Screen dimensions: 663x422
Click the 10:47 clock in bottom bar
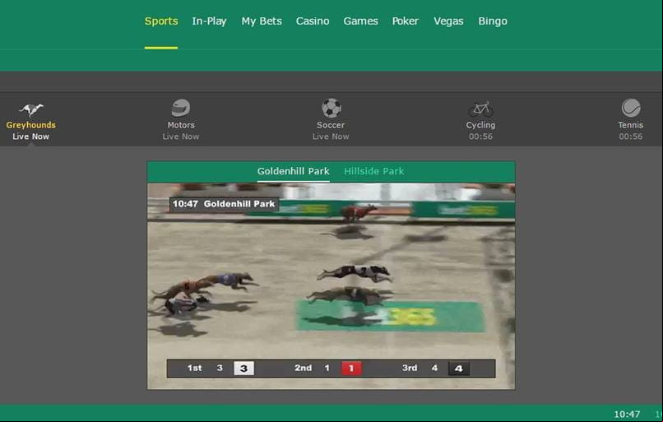[x=627, y=414]
